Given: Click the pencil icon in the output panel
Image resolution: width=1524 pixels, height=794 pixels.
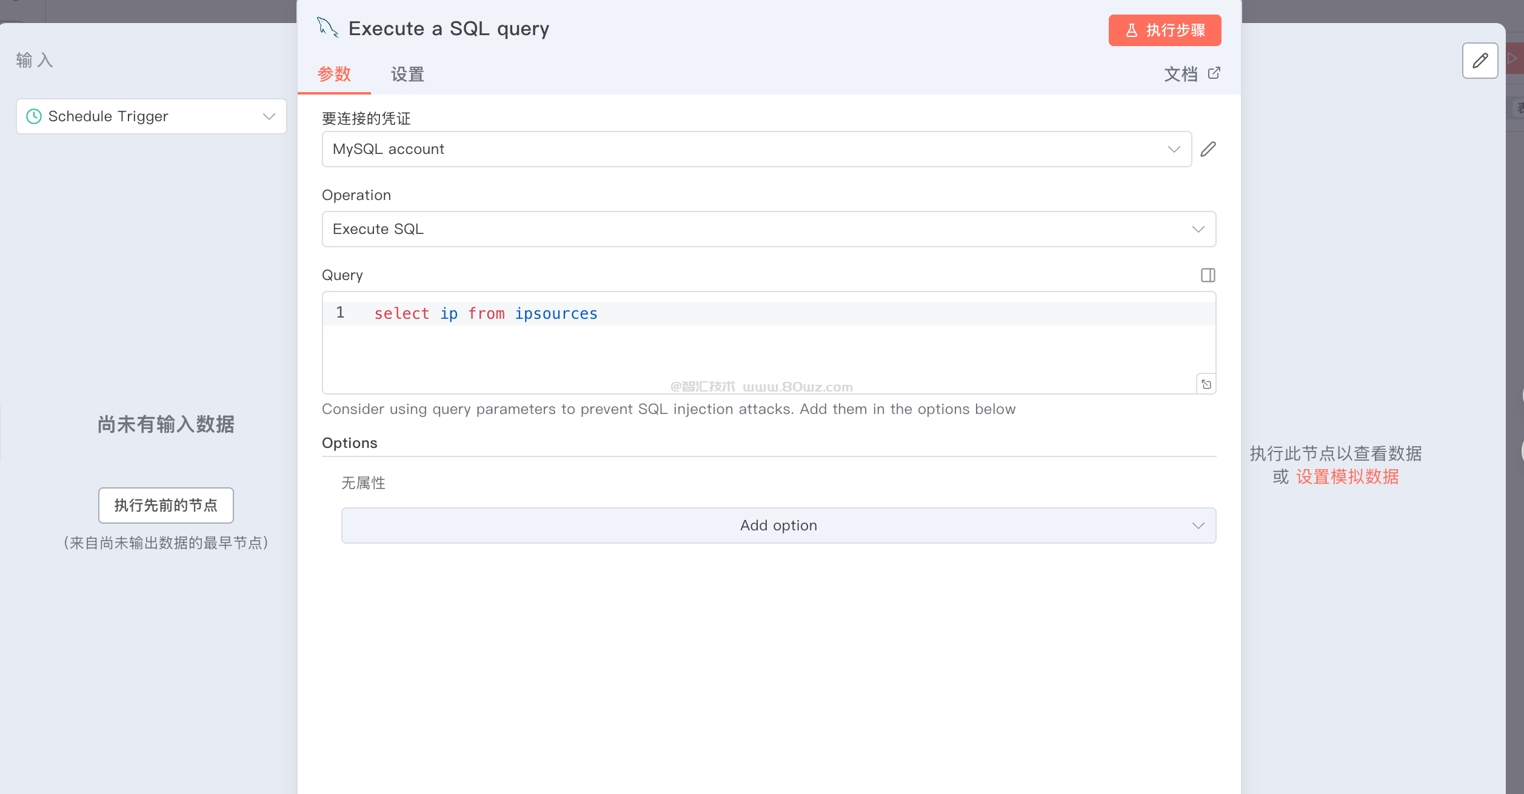Looking at the screenshot, I should point(1480,61).
